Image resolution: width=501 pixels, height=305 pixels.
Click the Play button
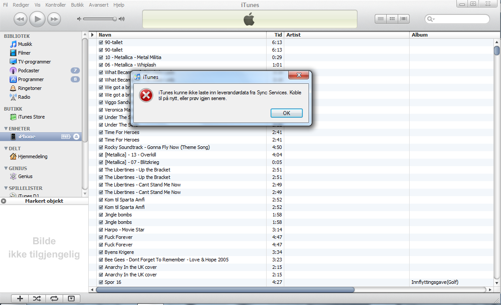click(38, 19)
